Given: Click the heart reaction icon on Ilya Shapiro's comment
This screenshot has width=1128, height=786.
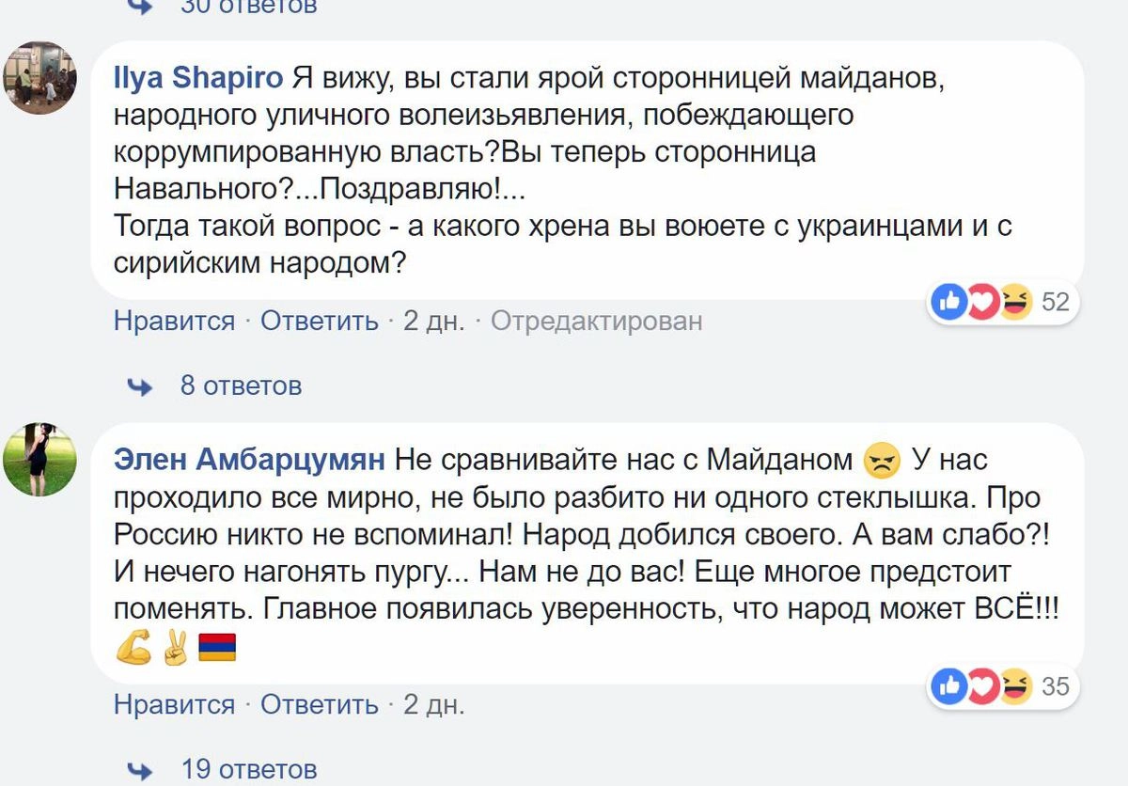Looking at the screenshot, I should [x=981, y=302].
